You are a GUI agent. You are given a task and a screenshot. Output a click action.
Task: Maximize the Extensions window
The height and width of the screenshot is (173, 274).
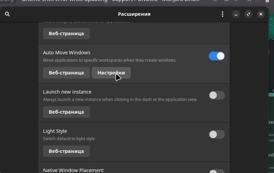(248, 14)
